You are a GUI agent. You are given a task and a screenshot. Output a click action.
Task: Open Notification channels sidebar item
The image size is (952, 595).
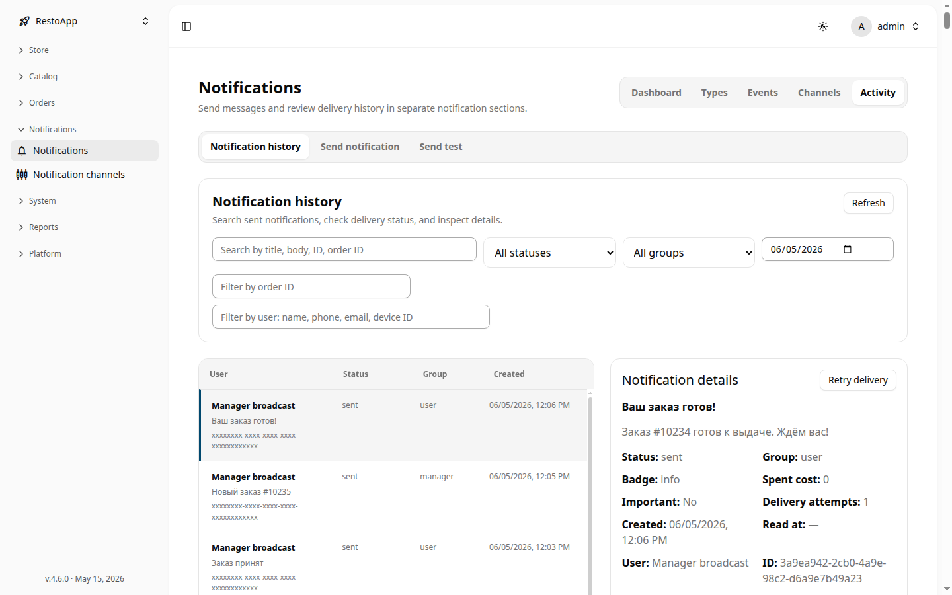click(x=85, y=175)
